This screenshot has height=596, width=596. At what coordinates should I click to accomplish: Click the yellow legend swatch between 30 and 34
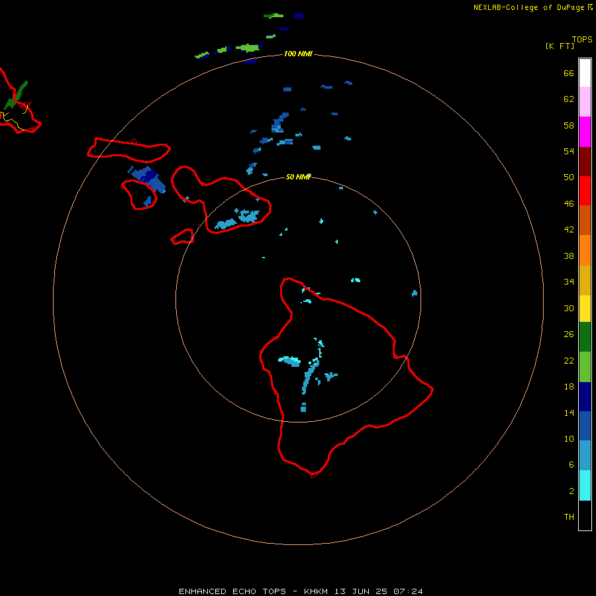coord(585,309)
